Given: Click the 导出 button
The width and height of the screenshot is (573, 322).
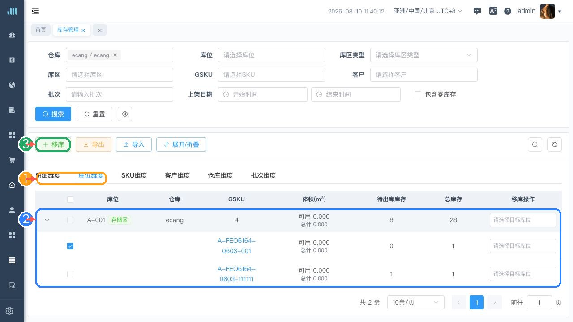Looking at the screenshot, I should (94, 144).
